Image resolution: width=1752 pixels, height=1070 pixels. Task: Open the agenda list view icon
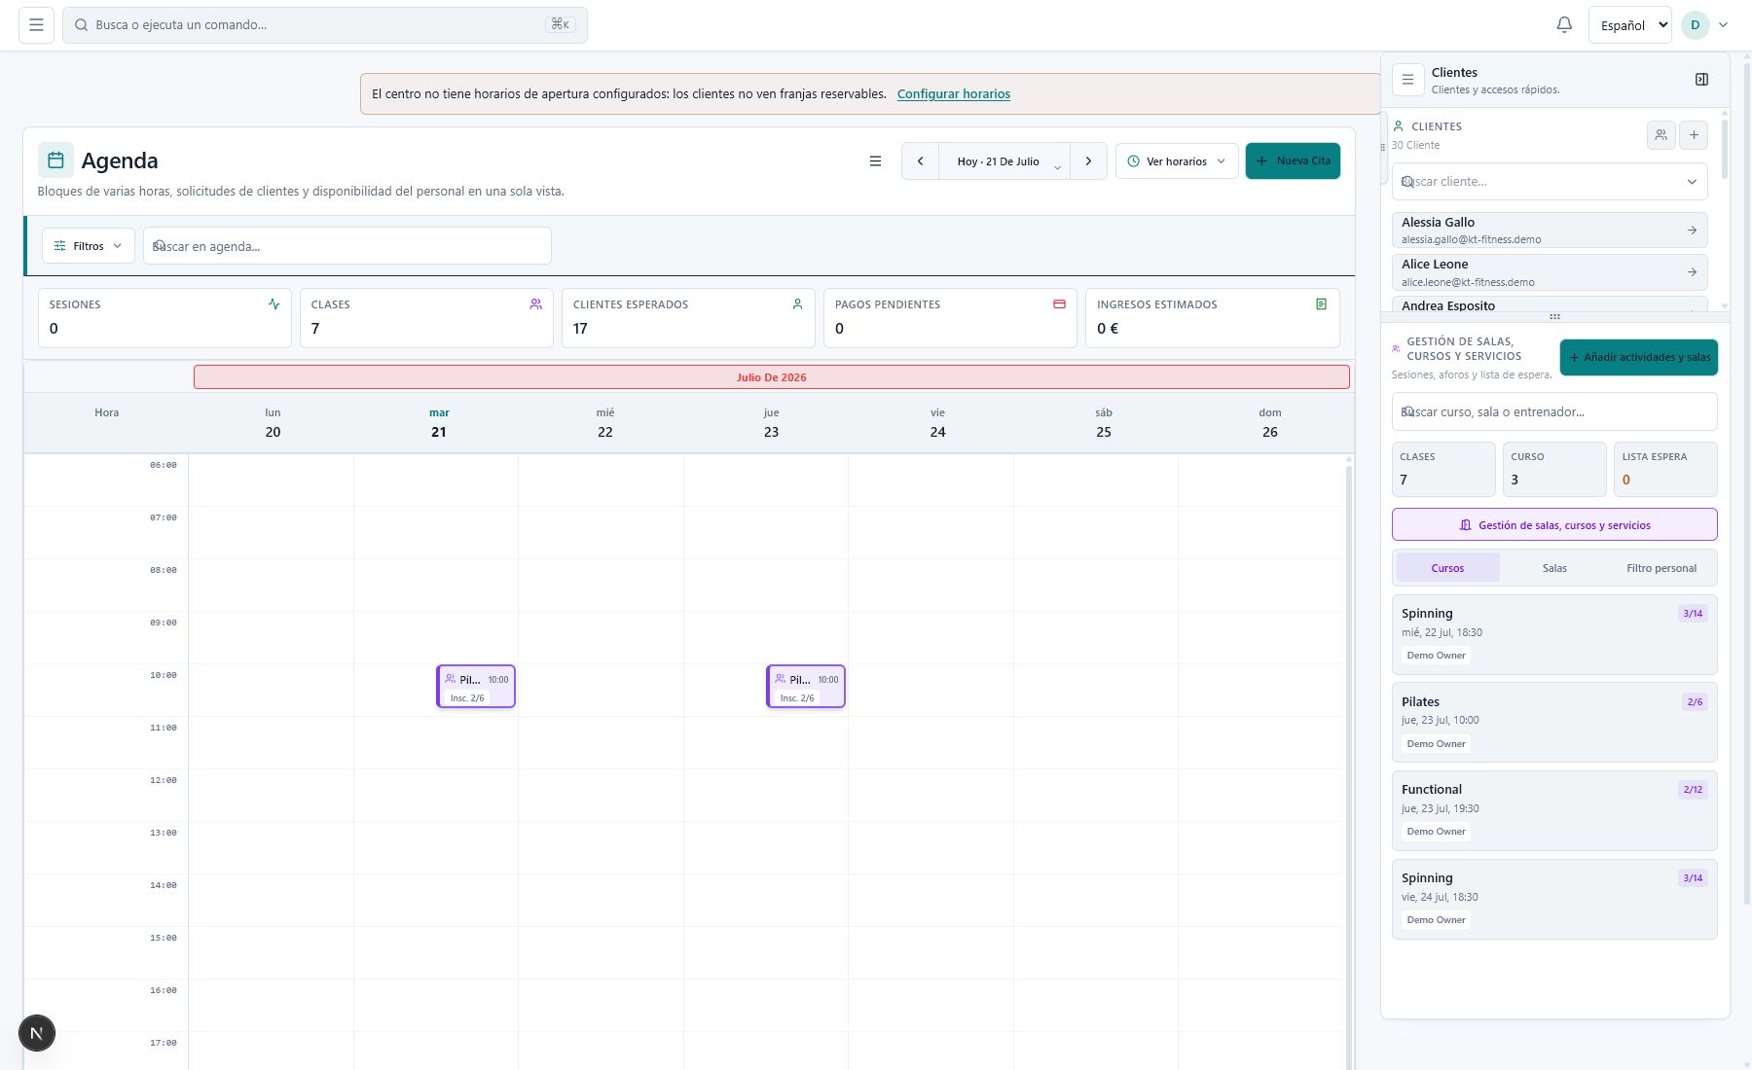coord(875,161)
